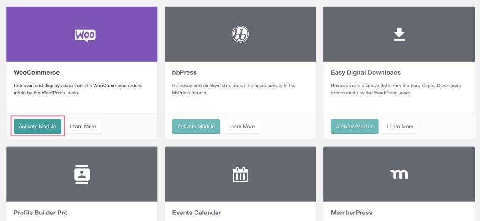This screenshot has width=480, height=221.
Task: Open Learn More for bbPress
Action: coord(241,126)
